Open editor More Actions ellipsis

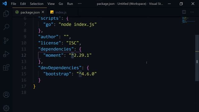coord(192,12)
